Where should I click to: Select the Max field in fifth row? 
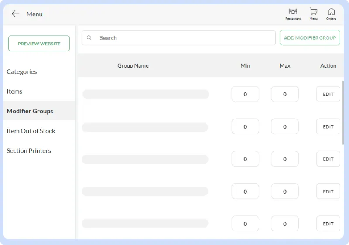click(x=285, y=224)
